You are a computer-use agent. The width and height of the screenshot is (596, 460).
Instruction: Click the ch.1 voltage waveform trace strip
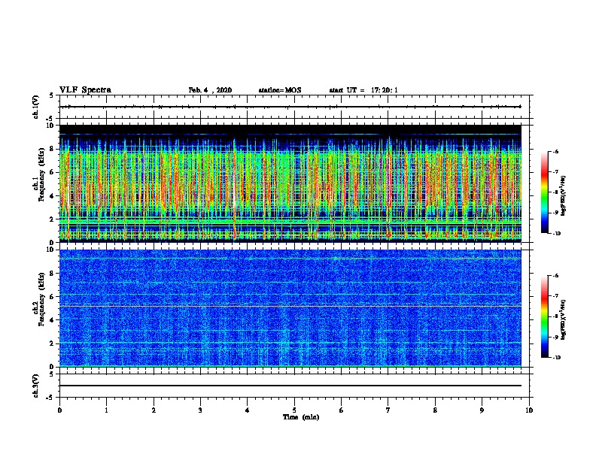coord(290,107)
